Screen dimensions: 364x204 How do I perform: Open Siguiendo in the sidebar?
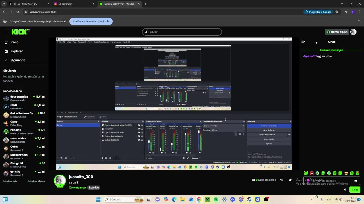pos(18,60)
